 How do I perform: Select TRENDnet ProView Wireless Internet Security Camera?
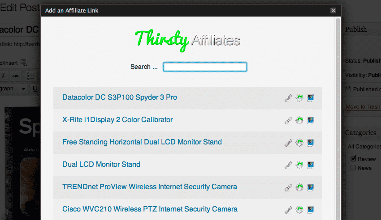150,187
